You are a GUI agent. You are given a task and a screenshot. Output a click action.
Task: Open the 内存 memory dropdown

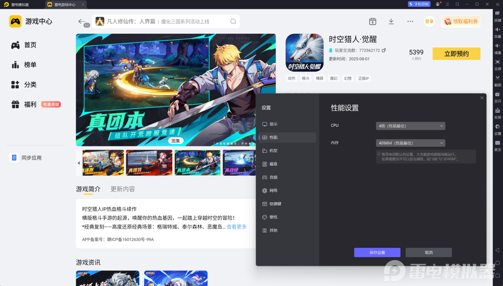pyautogui.click(x=411, y=143)
